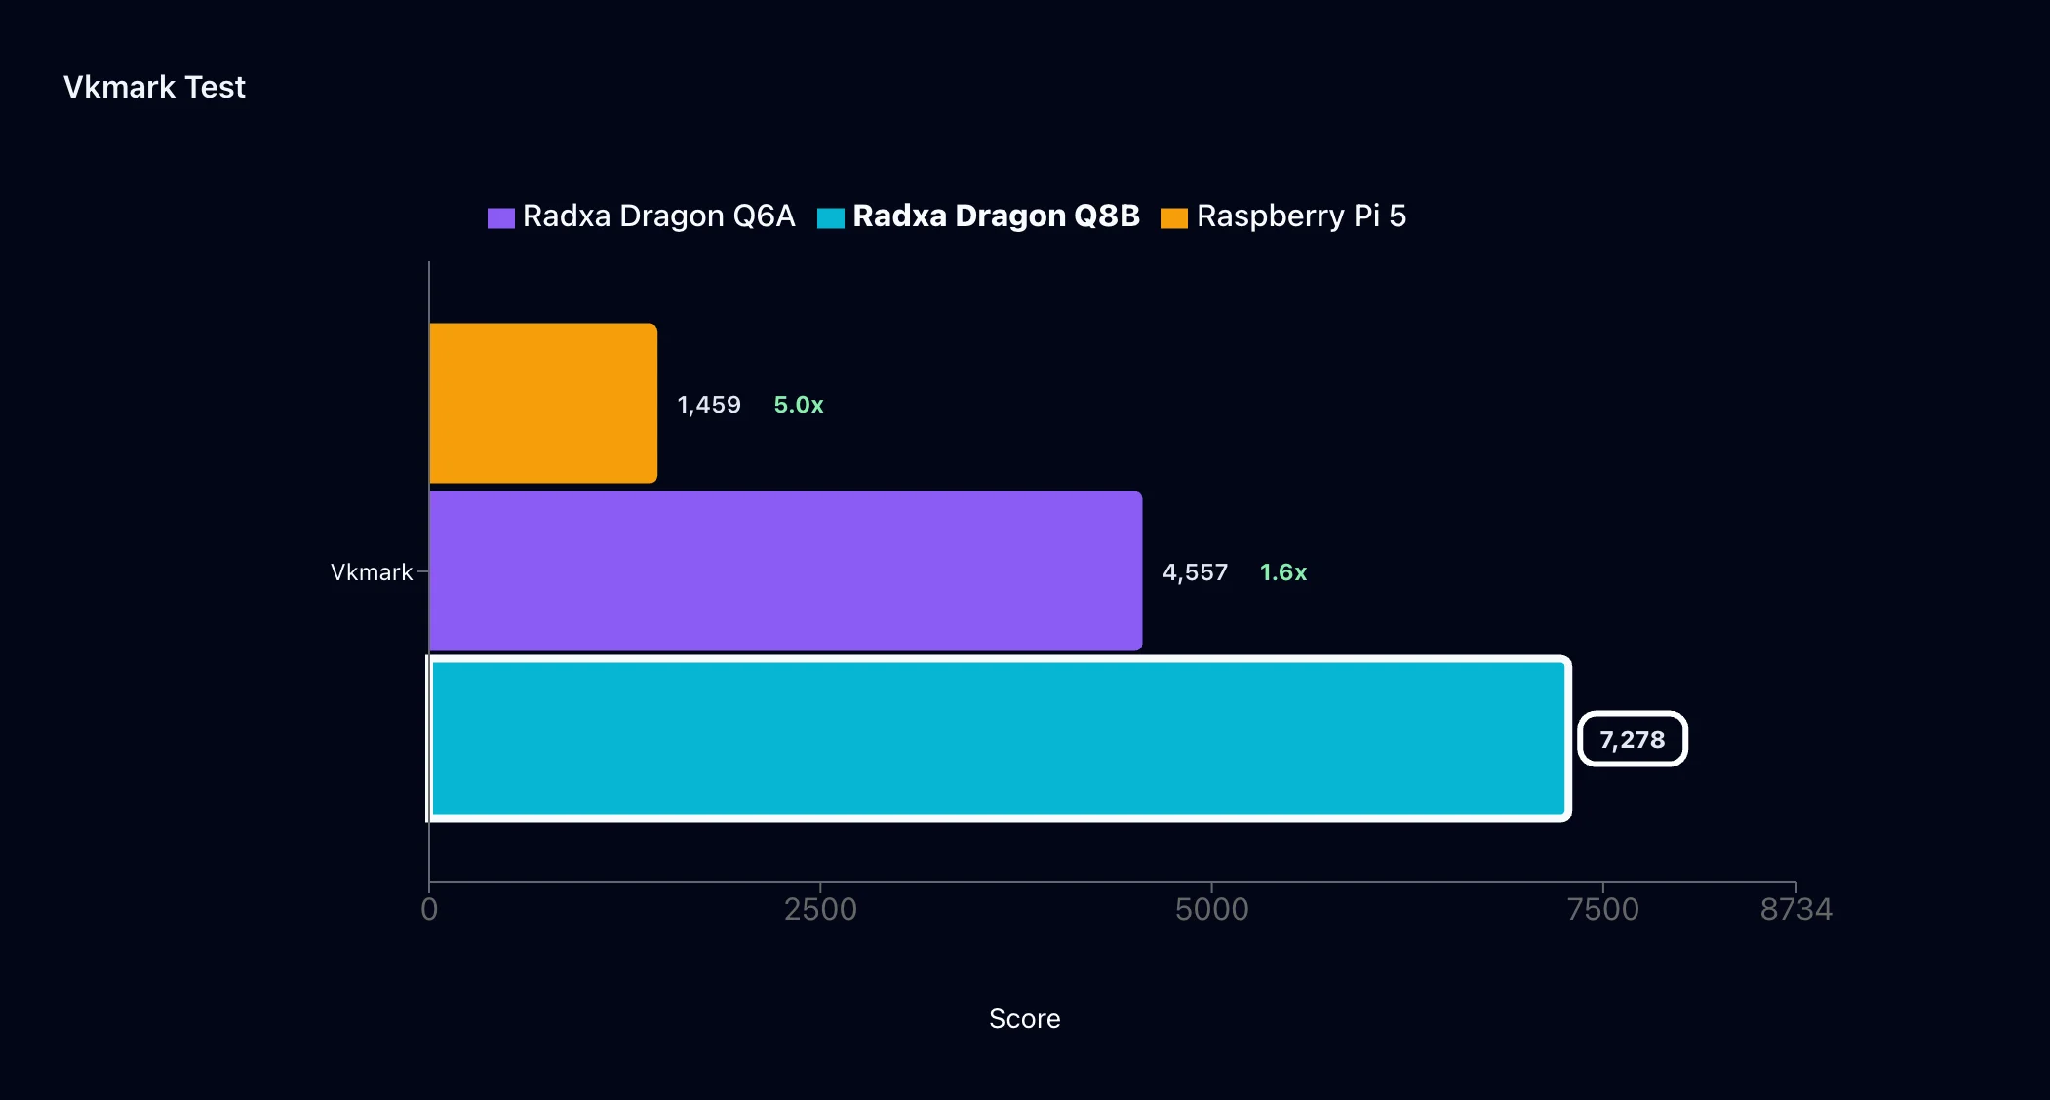Image resolution: width=2050 pixels, height=1100 pixels.
Task: Click the purple Radxa Dragon Q6A legend swatch
Action: point(500,217)
